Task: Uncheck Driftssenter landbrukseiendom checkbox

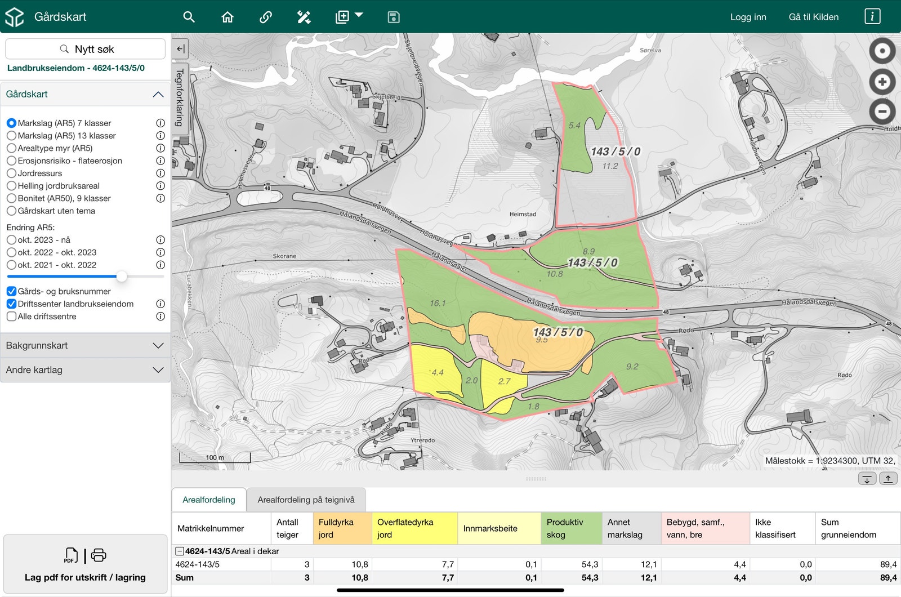Action: point(11,304)
